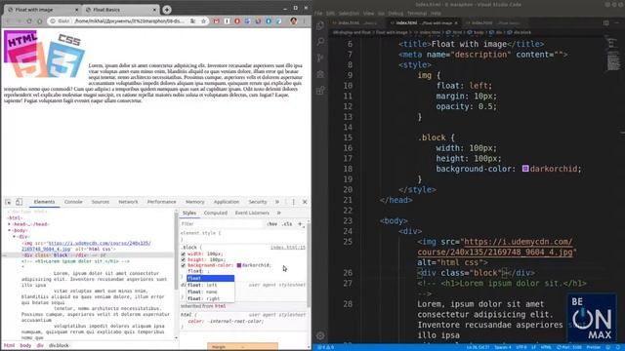The width and height of the screenshot is (625, 351).
Task: Open VS Code Explorer view icon
Action: coord(320,26)
